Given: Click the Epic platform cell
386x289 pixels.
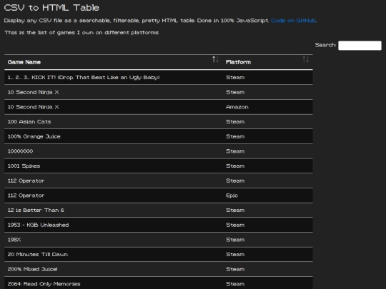Looking at the screenshot, I should [267, 196].
